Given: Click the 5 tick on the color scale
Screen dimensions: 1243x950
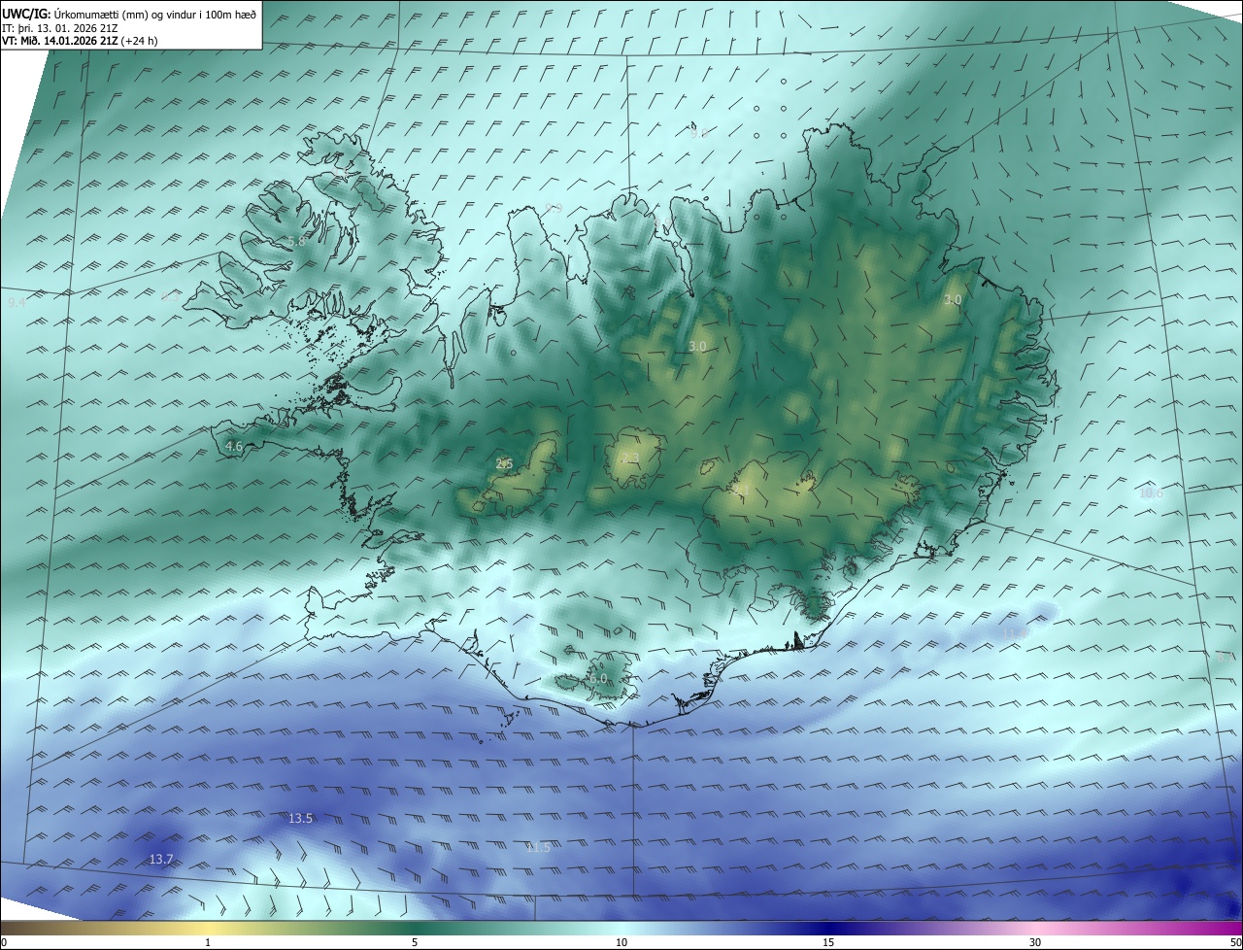Looking at the screenshot, I should click(x=415, y=942).
